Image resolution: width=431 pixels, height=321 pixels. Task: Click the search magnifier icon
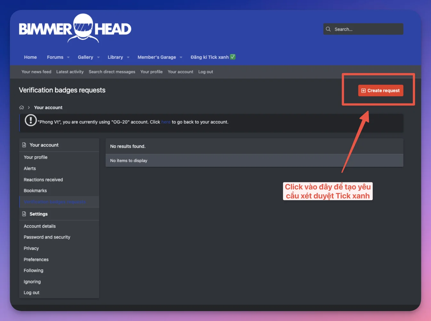pyautogui.click(x=328, y=29)
